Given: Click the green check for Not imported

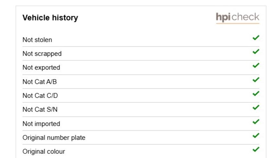Looking at the screenshot, I should click(x=256, y=122).
